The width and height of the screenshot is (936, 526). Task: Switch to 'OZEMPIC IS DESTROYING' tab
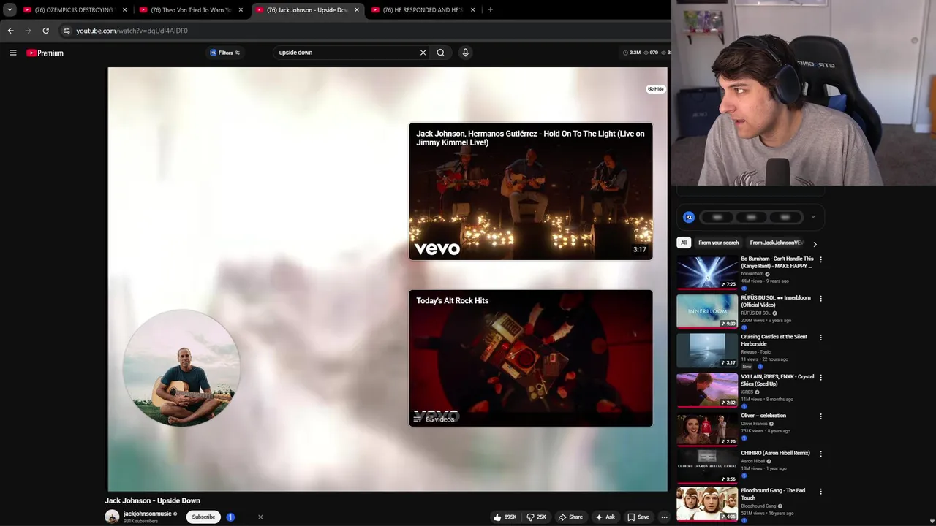(x=73, y=10)
